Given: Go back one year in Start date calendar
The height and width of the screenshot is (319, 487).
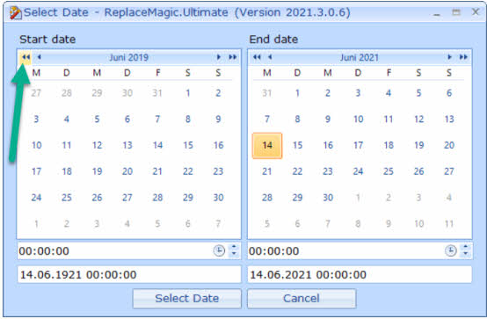Looking at the screenshot, I should click(25, 57).
